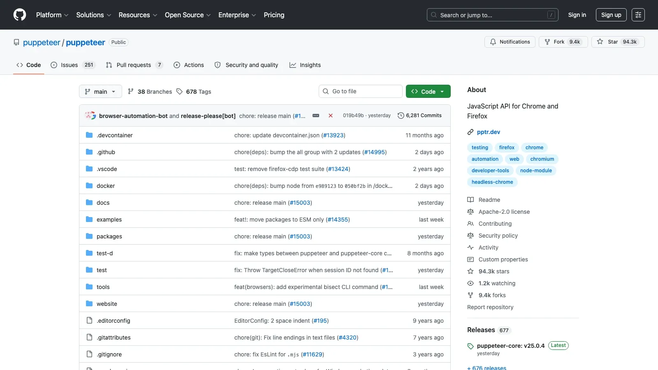Switch to the Security and quality tab
658x370 pixels.
[x=246, y=65]
